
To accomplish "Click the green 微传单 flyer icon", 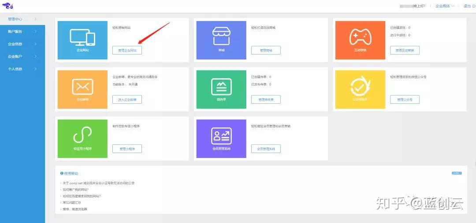I will point(221,87).
